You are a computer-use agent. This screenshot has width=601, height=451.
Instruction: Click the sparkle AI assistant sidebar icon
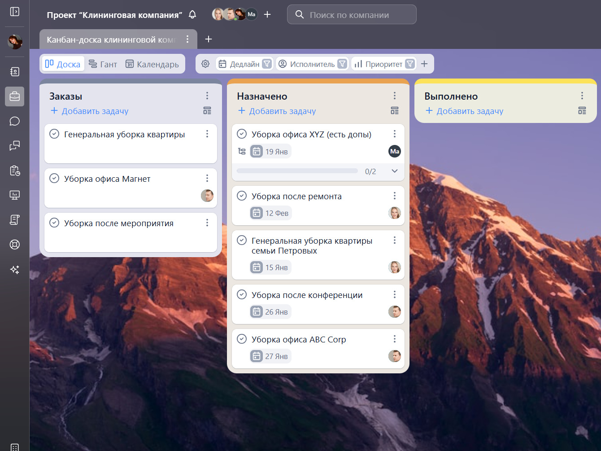tap(15, 269)
